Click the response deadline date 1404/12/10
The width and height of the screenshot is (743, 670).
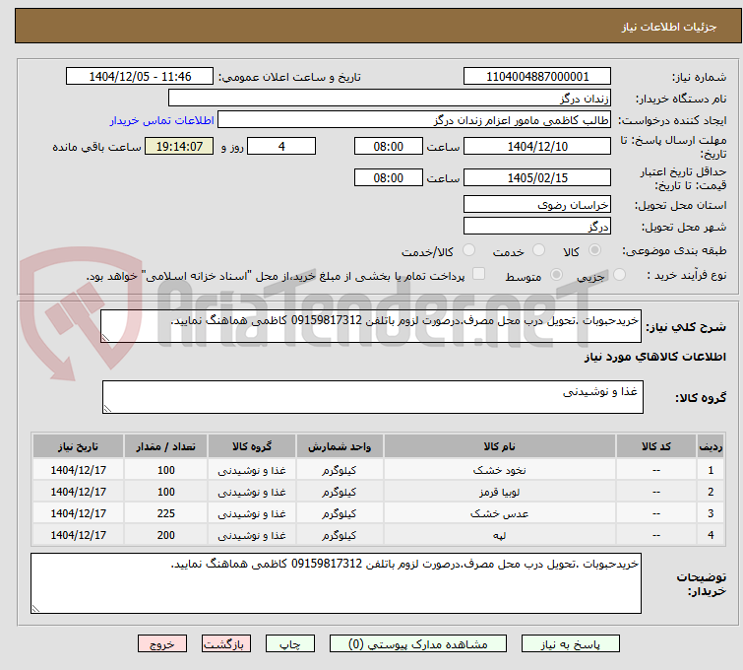coord(537,146)
